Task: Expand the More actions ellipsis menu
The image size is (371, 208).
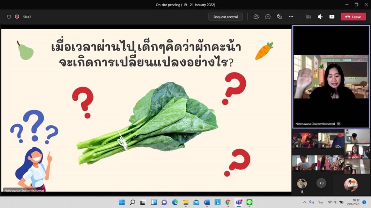Action: pos(291,17)
